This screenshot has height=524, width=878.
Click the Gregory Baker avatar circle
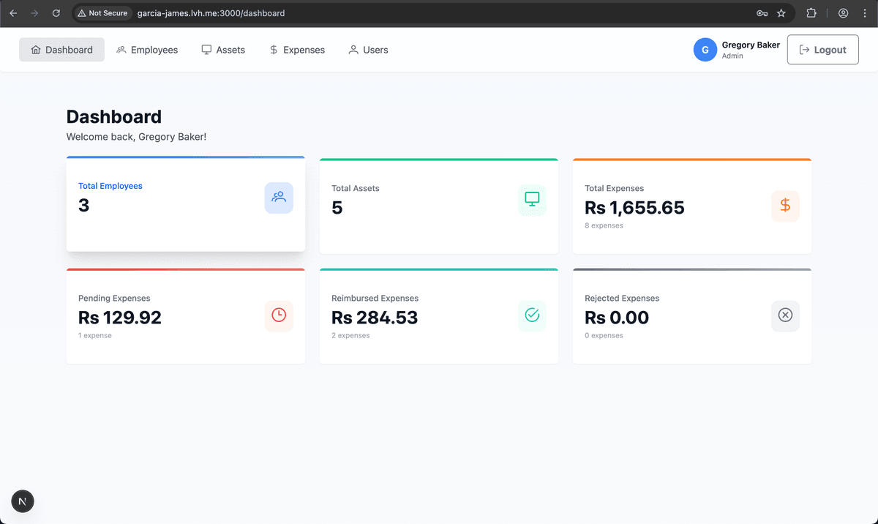tap(705, 50)
